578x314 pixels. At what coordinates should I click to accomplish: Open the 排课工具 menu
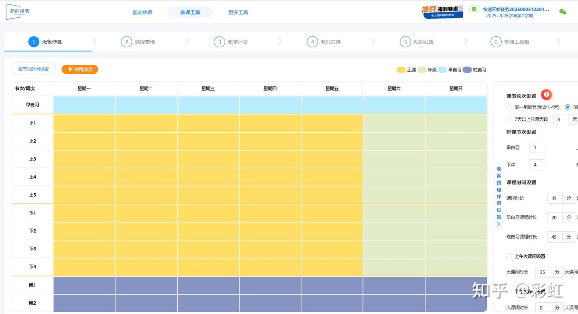click(190, 12)
